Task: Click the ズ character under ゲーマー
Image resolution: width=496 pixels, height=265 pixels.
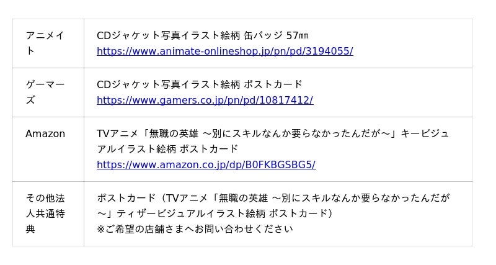Action: point(30,100)
